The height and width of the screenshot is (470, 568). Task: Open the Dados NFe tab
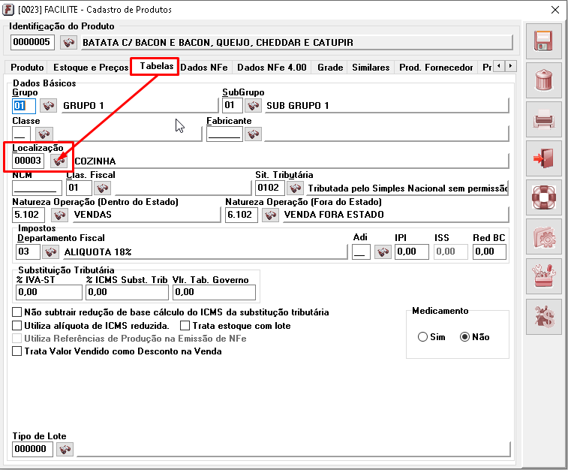click(x=204, y=68)
